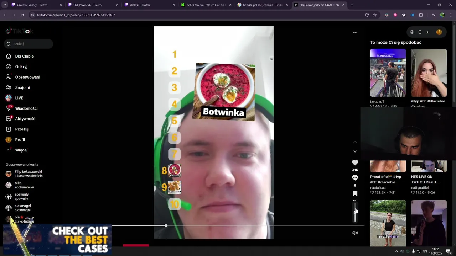Switch to Czołowe kanały - Twitch tab
Screen dimensions: 456x256
[37, 5]
